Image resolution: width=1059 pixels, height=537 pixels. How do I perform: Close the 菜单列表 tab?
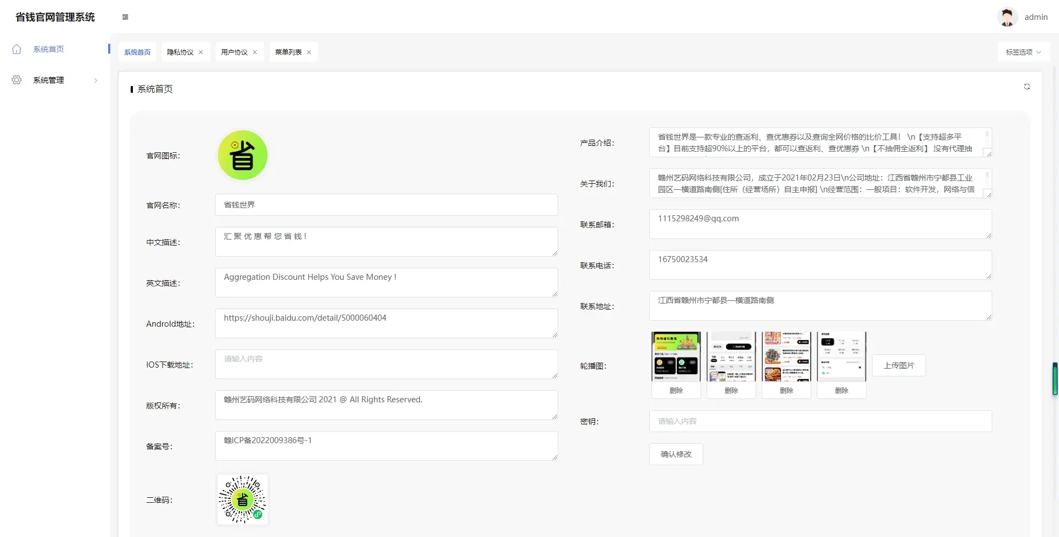click(309, 52)
